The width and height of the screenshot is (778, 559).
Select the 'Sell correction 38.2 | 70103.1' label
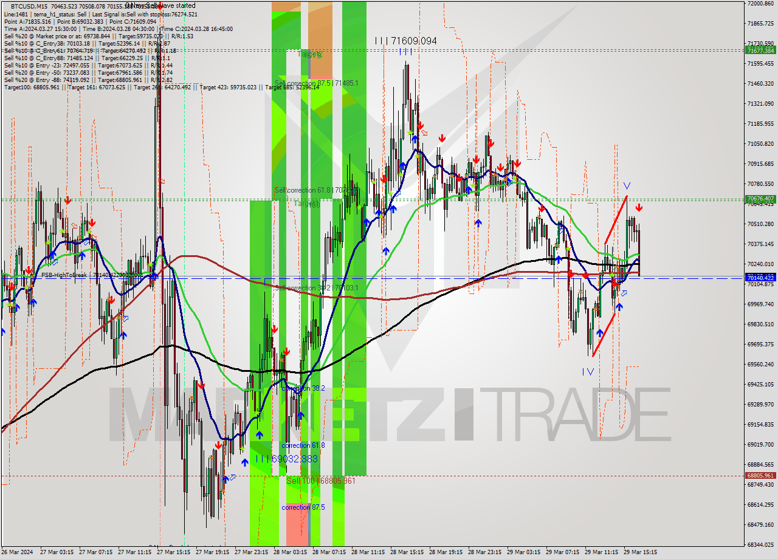pos(317,288)
